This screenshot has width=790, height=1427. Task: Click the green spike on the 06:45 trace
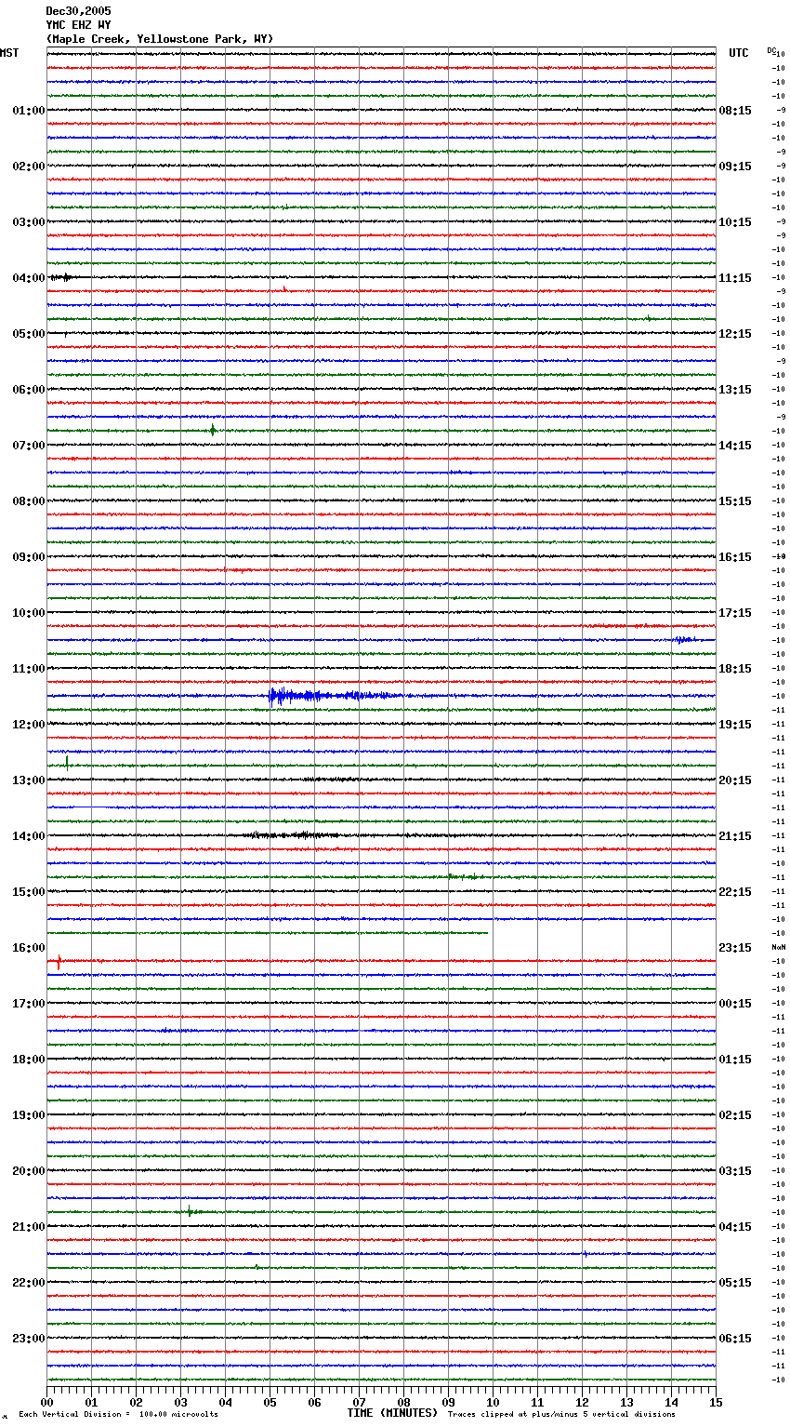pyautogui.click(x=213, y=430)
